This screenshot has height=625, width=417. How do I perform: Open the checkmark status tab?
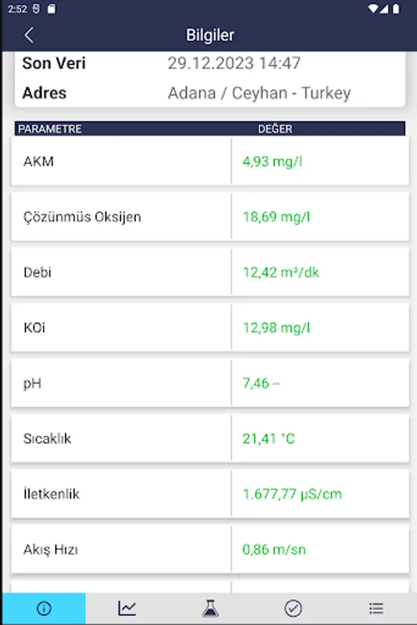tap(291, 608)
